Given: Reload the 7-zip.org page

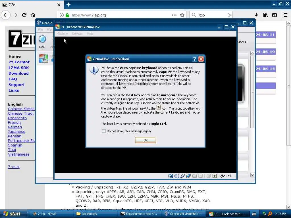Looking at the screenshot, I should (x=24, y=15).
